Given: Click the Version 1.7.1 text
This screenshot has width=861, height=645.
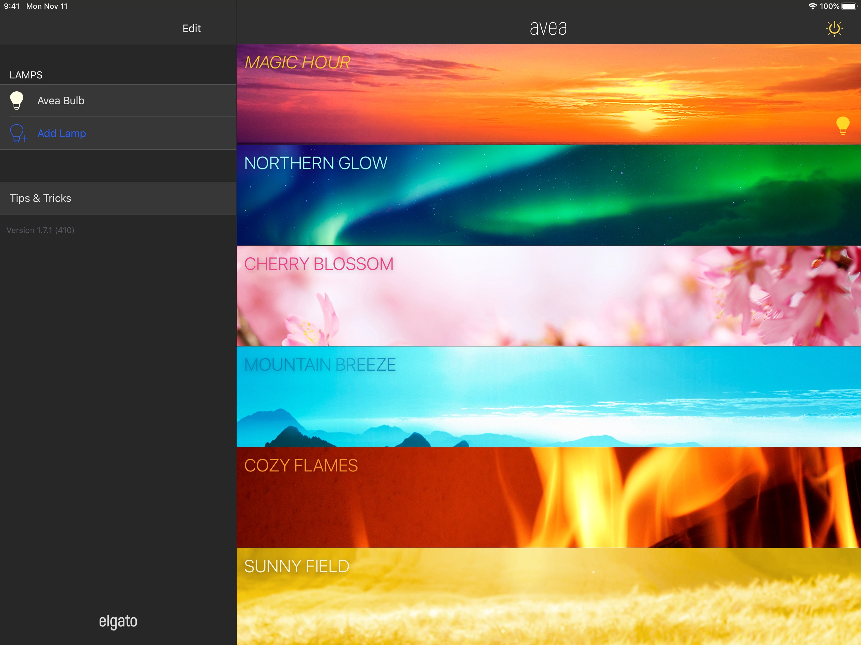Looking at the screenshot, I should [x=40, y=230].
